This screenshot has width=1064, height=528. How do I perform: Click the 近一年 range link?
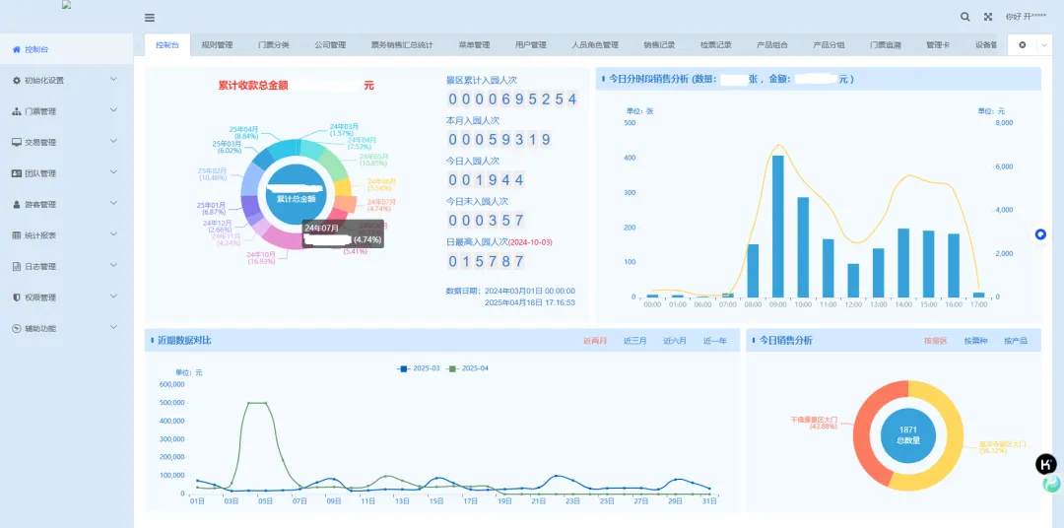(x=714, y=341)
